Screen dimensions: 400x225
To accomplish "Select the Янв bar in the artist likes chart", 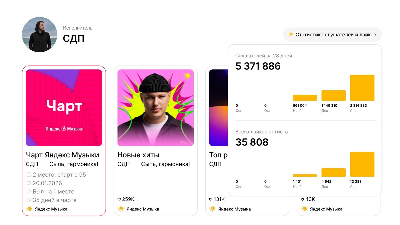I will coord(362,164).
